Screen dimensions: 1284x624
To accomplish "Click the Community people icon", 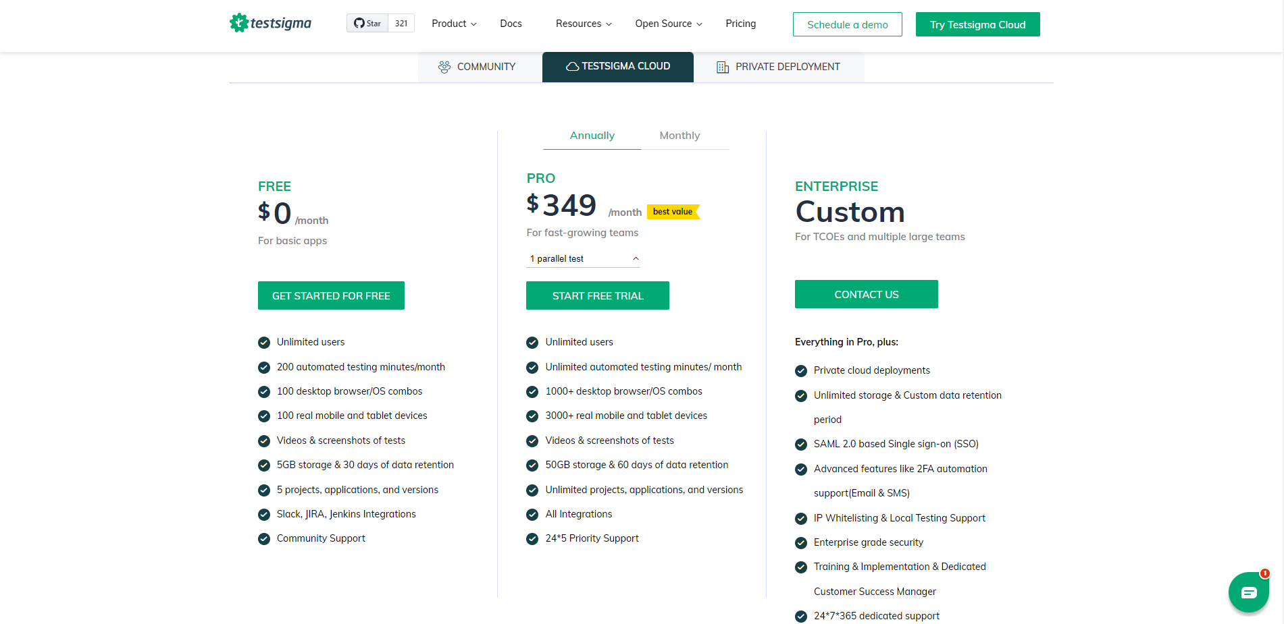I will tap(444, 67).
